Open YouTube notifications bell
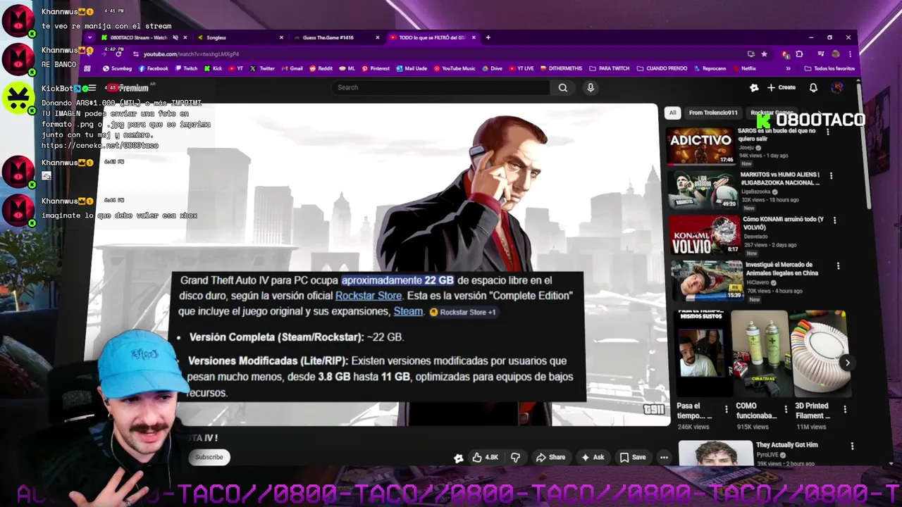This screenshot has height=507, width=902. coord(813,87)
